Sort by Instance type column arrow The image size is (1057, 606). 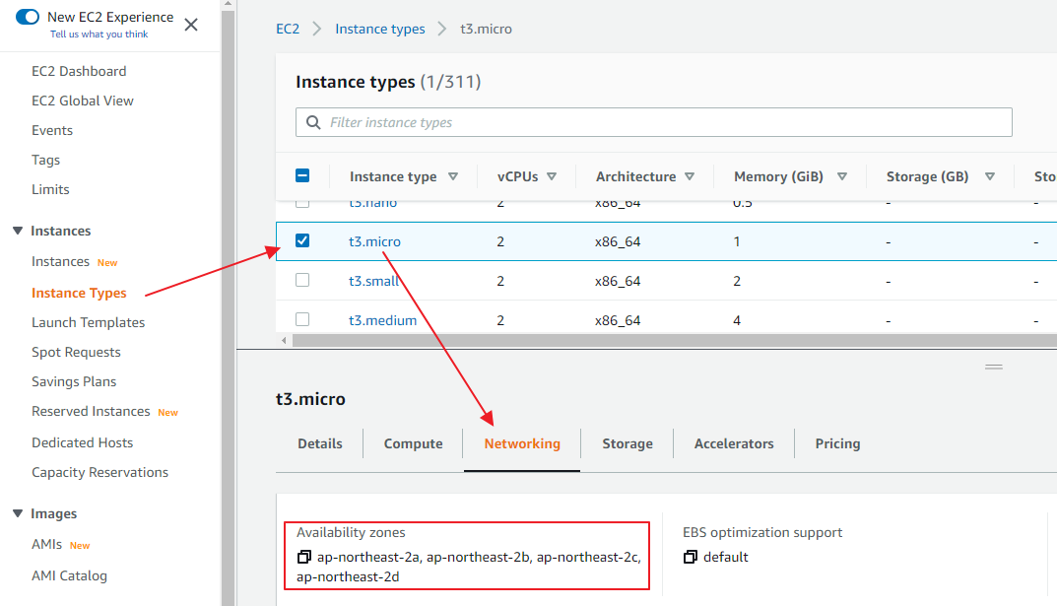point(453,176)
